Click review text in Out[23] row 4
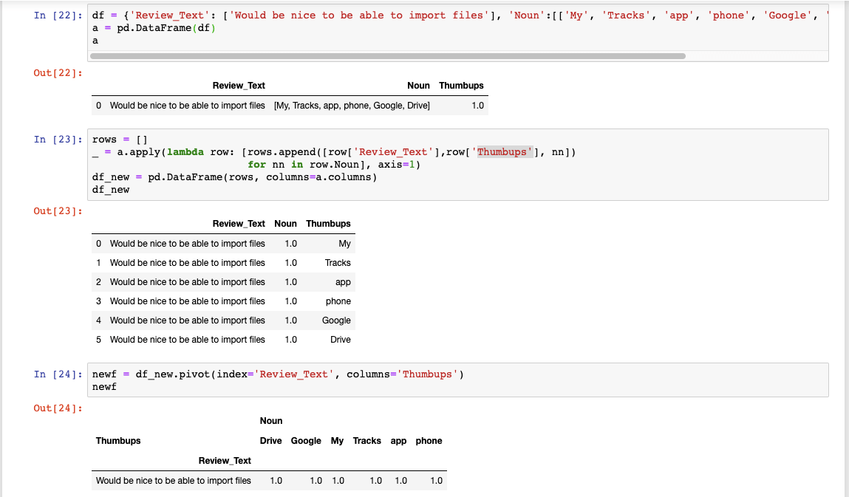Image resolution: width=849 pixels, height=497 pixels. tap(188, 321)
